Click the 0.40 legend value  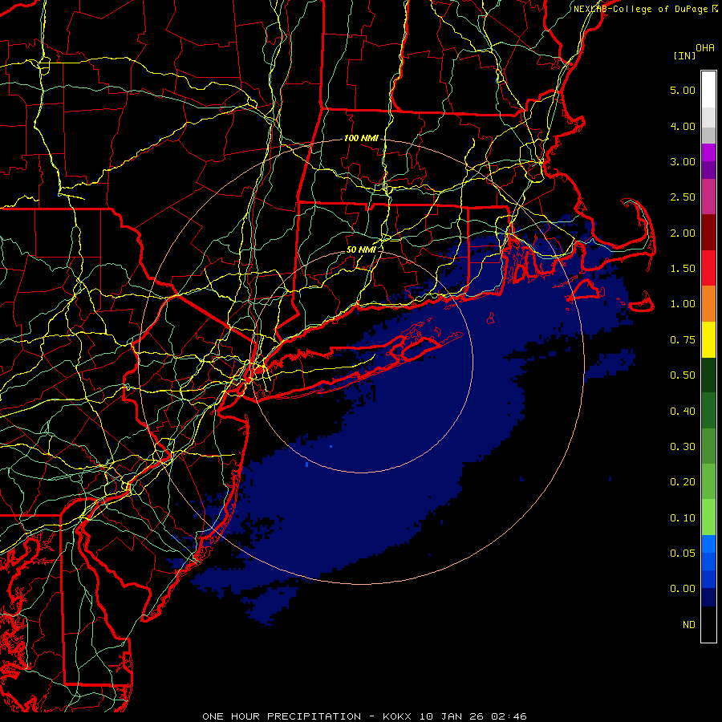tap(683, 412)
